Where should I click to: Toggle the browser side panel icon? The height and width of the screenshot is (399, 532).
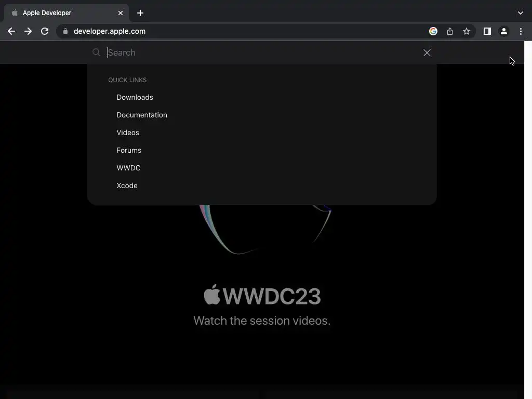[x=487, y=31]
